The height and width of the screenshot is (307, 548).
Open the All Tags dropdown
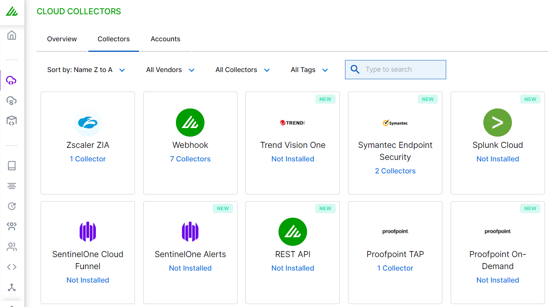309,70
